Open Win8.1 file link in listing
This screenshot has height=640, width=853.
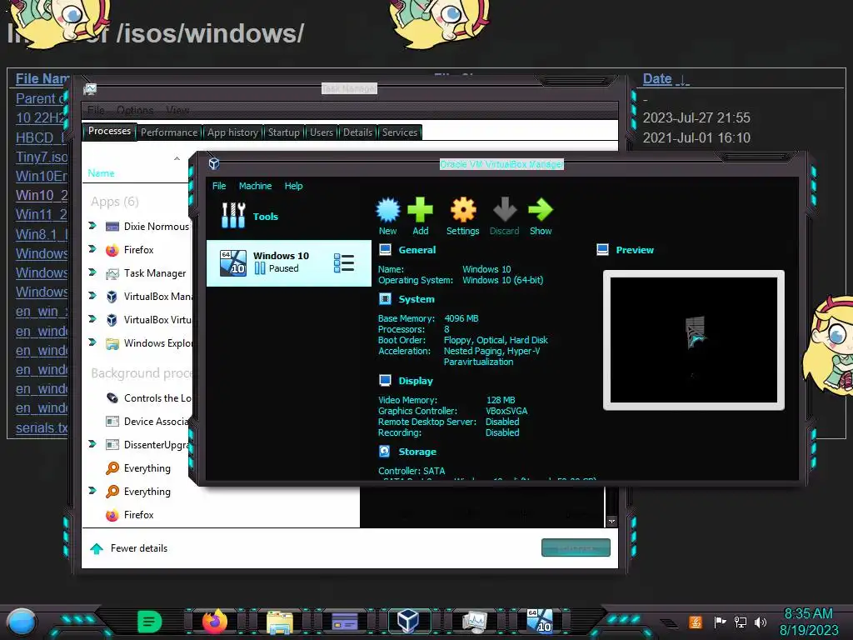tap(42, 234)
